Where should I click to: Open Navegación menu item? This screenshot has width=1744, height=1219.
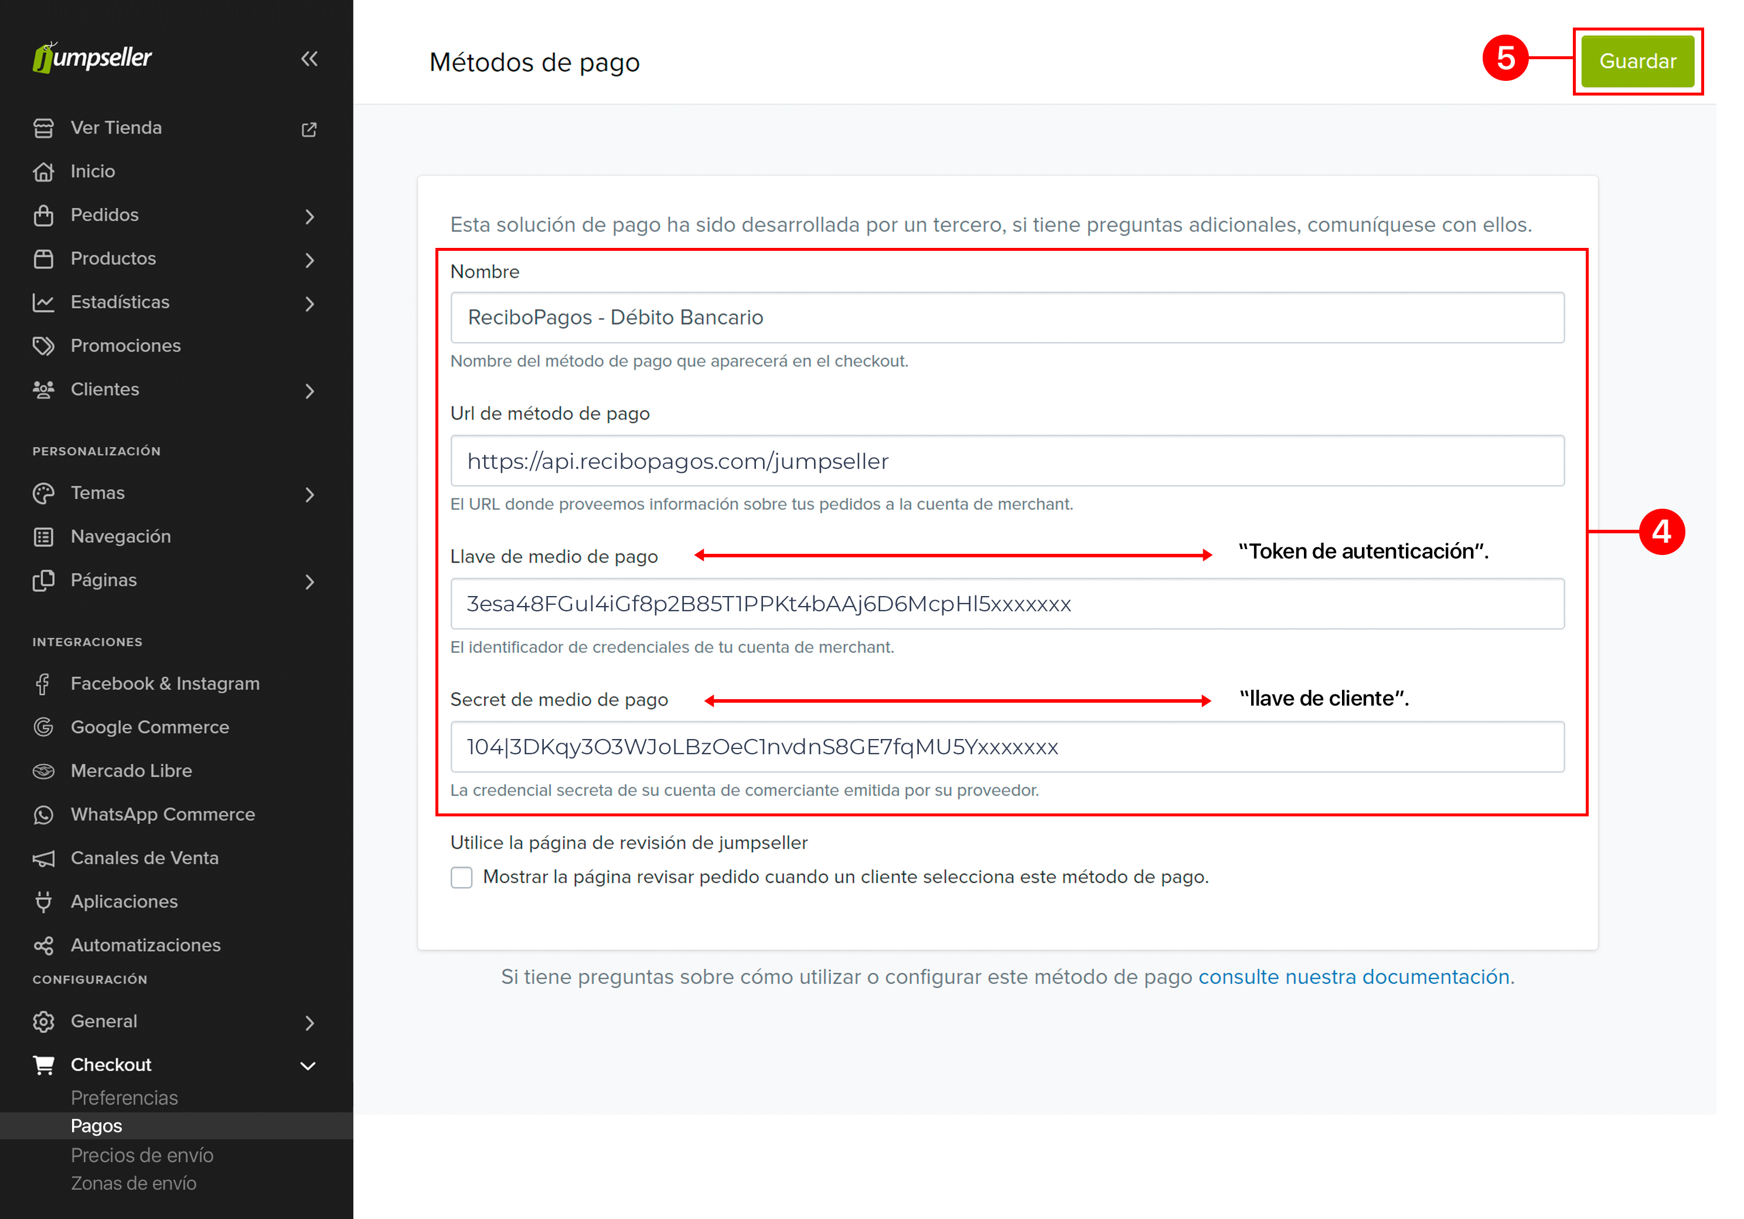pos(121,536)
